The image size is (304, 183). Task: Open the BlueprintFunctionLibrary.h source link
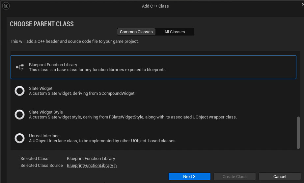[x=92, y=165]
